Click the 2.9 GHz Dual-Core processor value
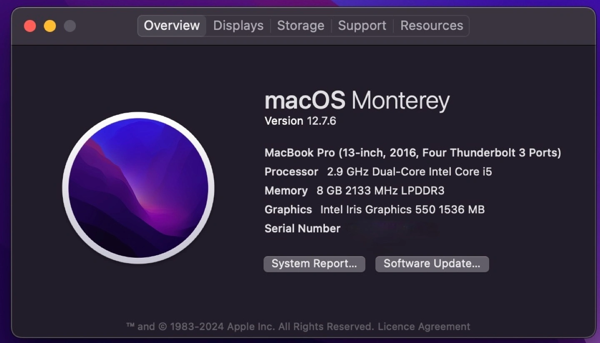This screenshot has width=600, height=343. coord(409,172)
